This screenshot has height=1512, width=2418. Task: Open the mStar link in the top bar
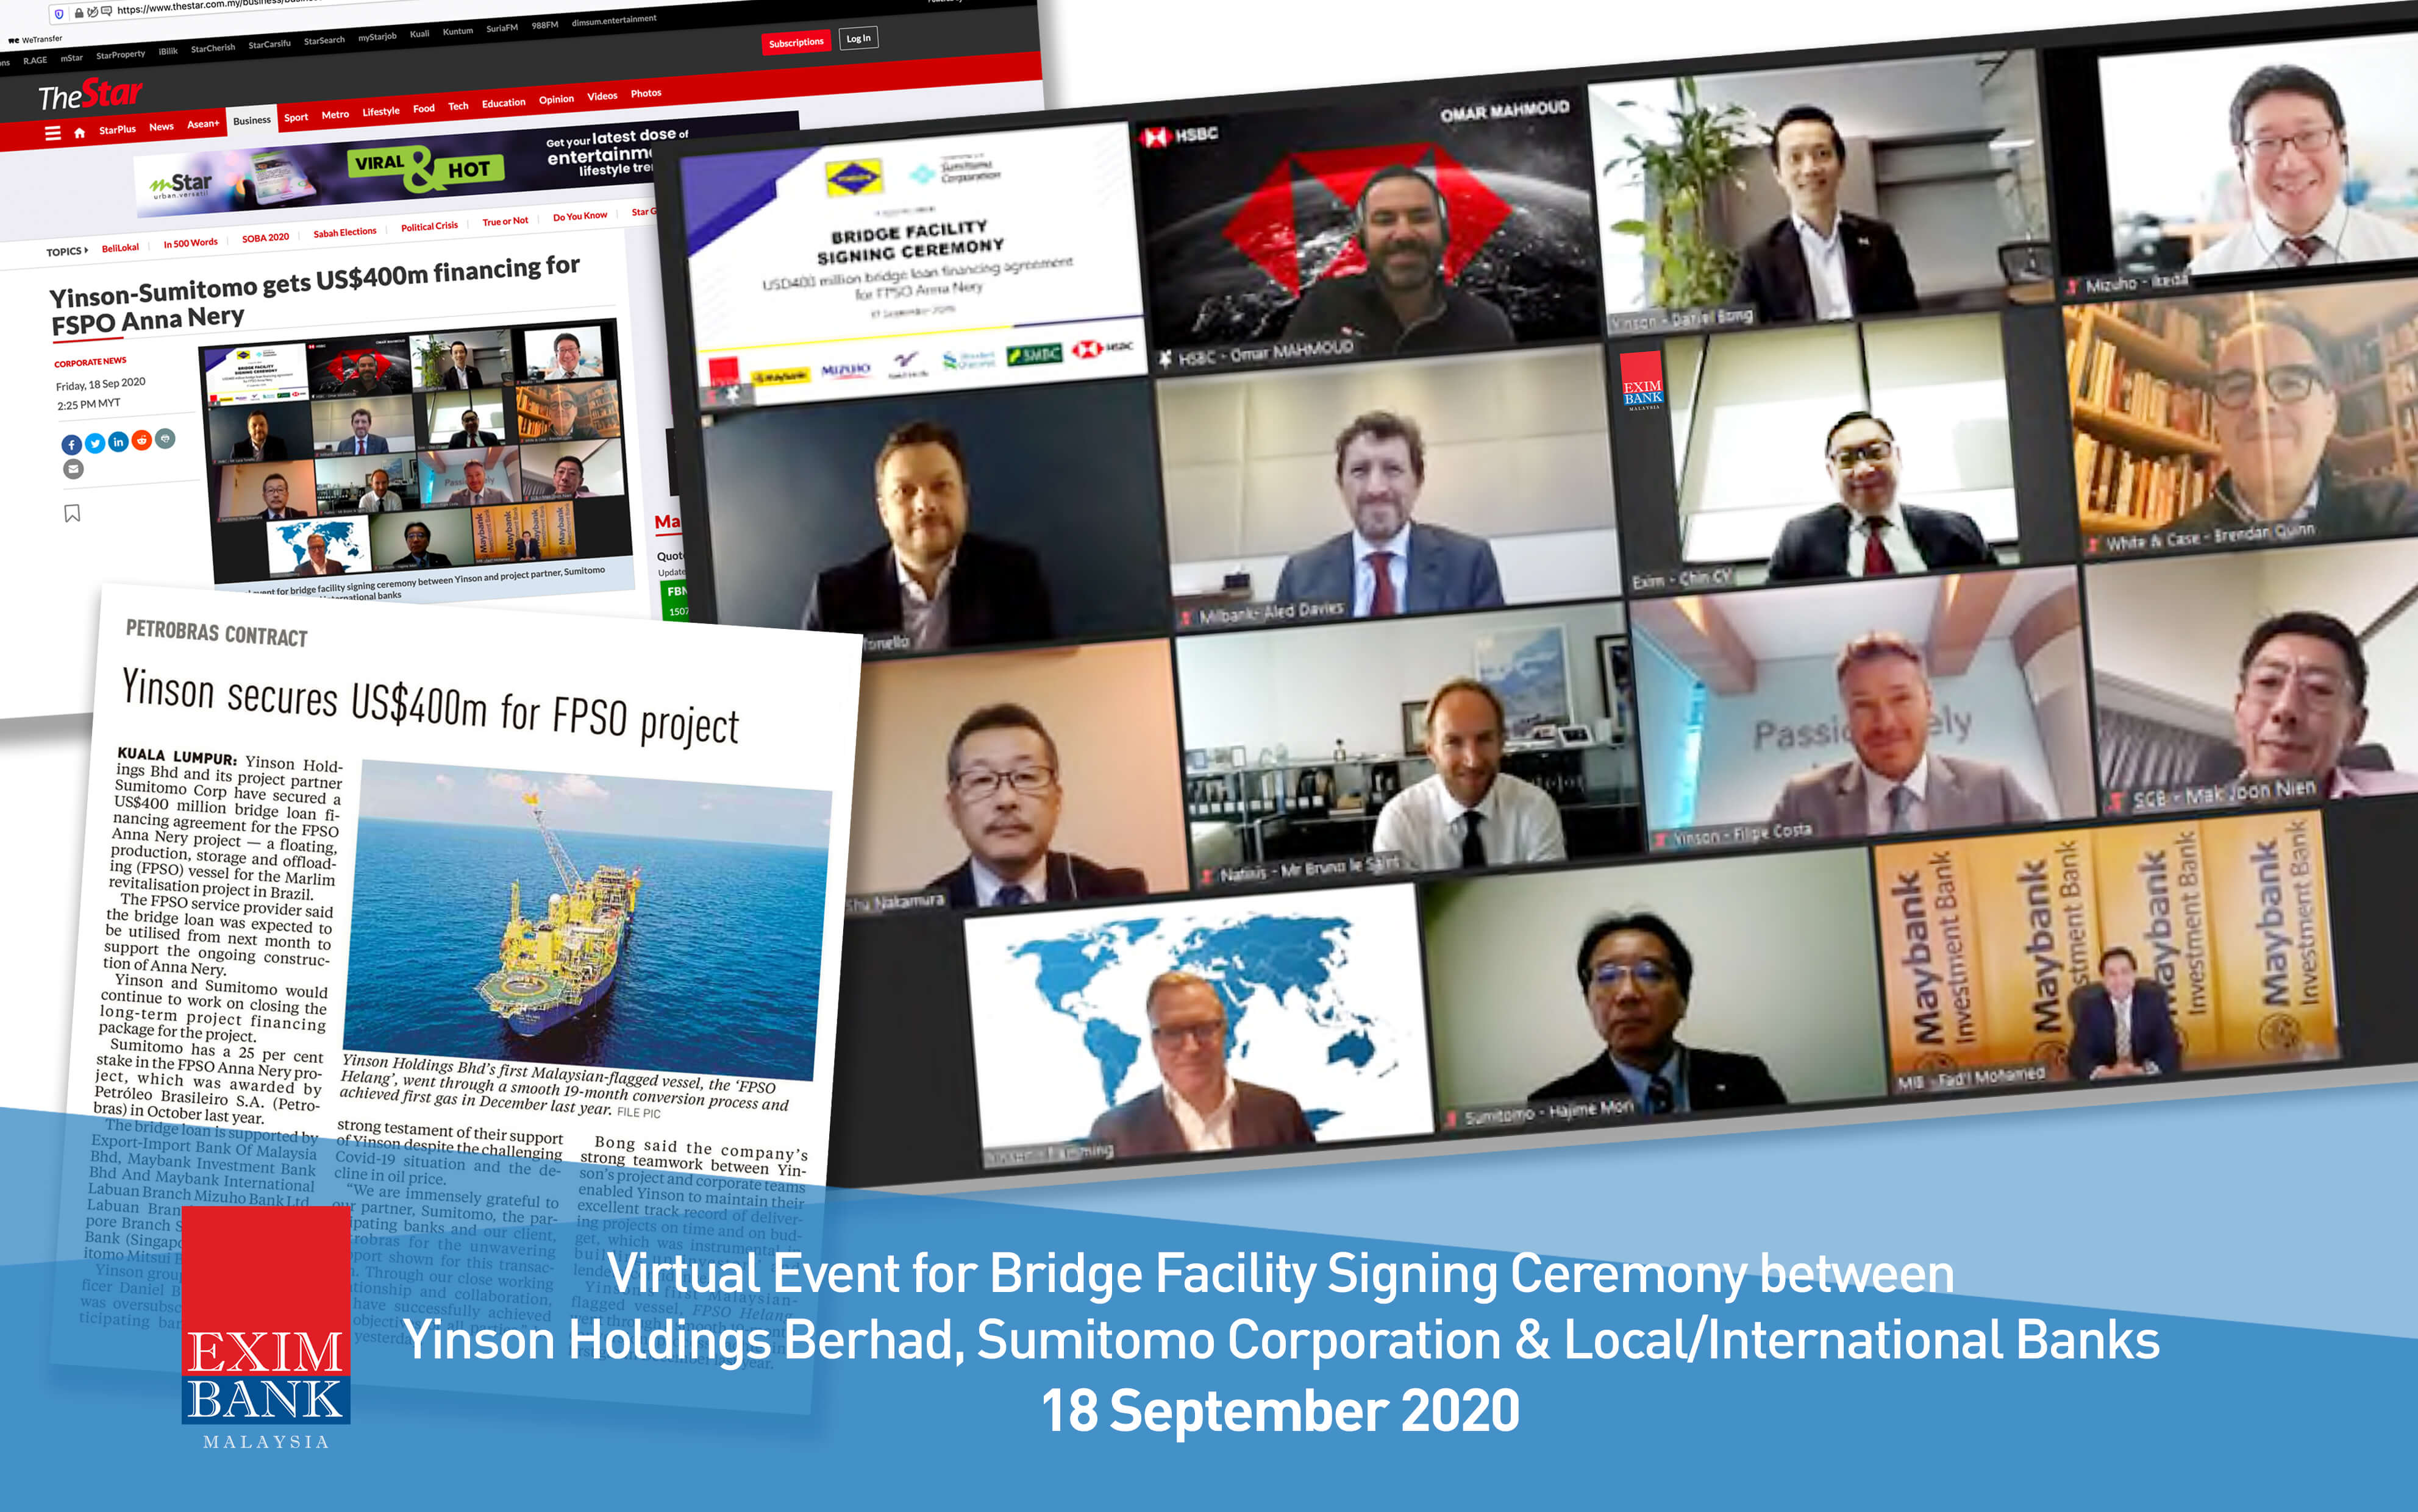click(x=71, y=58)
